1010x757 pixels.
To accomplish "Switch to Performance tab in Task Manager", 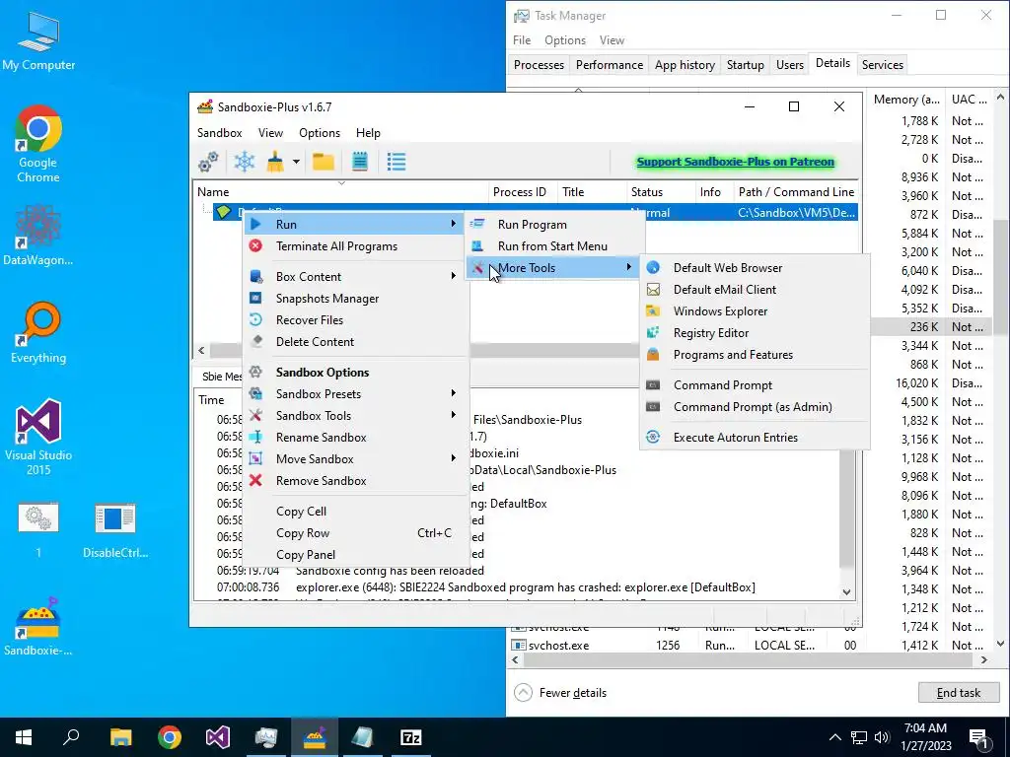I will pyautogui.click(x=610, y=64).
